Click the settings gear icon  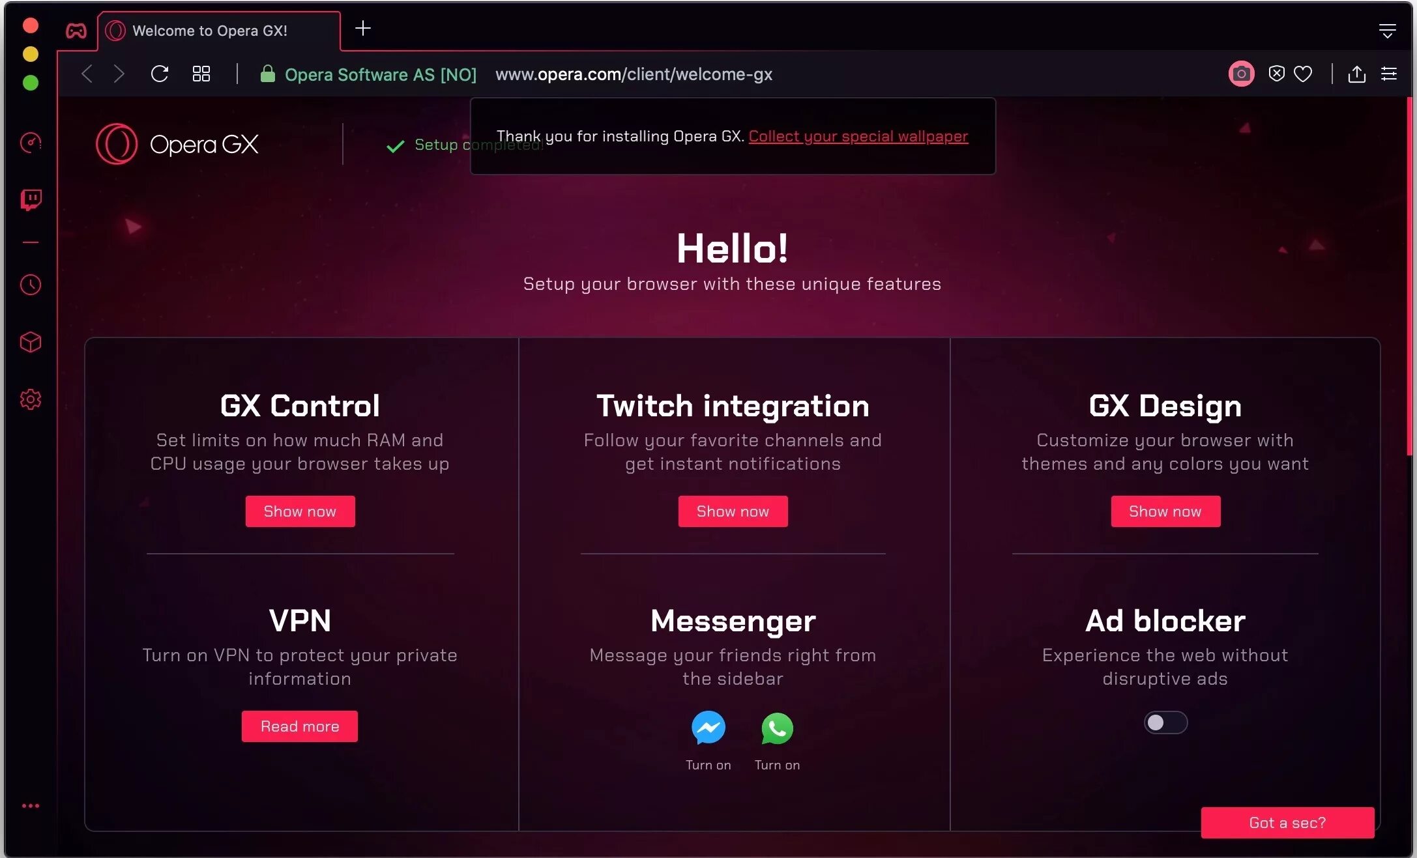[x=29, y=399]
